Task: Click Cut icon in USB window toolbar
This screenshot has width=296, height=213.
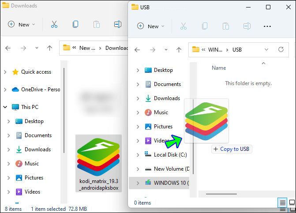Action: coord(184,26)
